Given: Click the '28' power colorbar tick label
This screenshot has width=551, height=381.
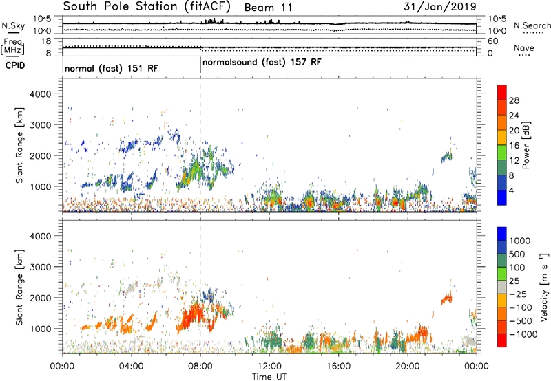Looking at the screenshot, I should [514, 100].
